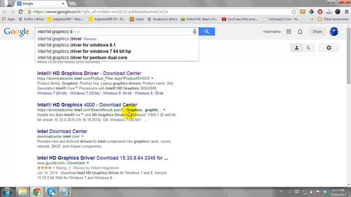Click the browser address bar URL
Viewport: 351px width, 197px height.
coord(100,11)
